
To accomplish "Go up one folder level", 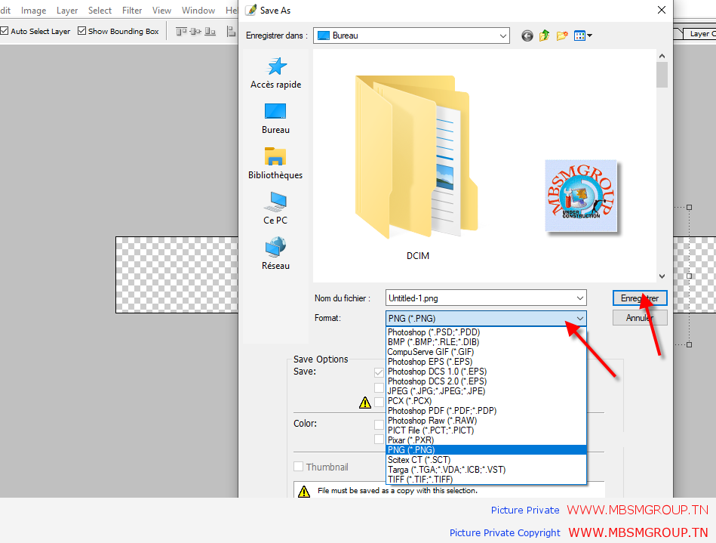I will (544, 35).
